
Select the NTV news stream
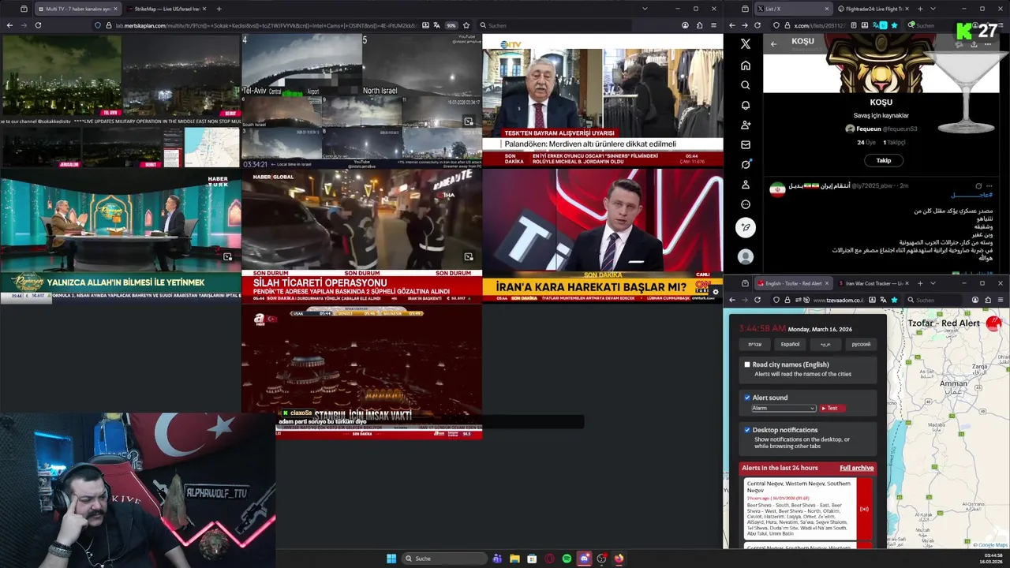[x=603, y=100]
